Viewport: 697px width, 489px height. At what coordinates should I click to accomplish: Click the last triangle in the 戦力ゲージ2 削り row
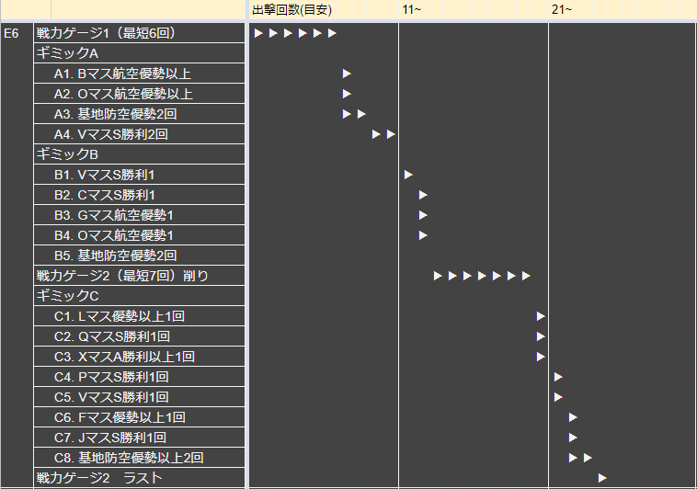526,276
